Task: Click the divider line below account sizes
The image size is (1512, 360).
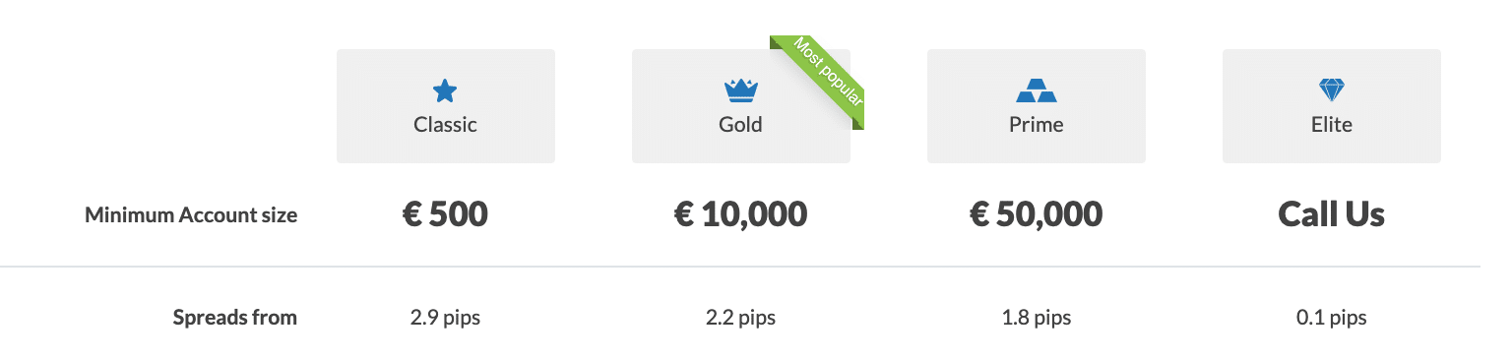Action: (x=740, y=267)
